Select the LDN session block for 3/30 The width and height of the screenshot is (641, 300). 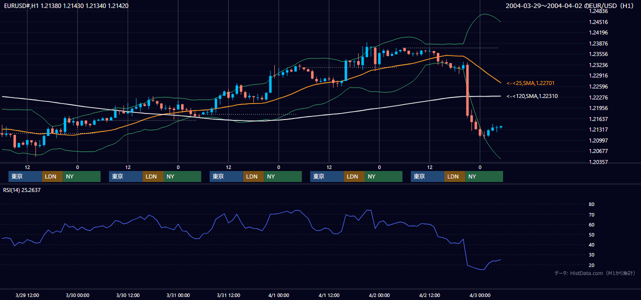pos(153,176)
